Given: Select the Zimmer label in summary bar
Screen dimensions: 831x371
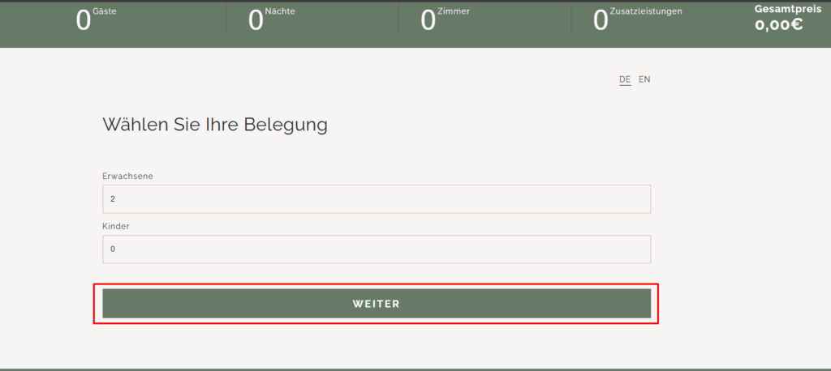Looking at the screenshot, I should [x=454, y=11].
